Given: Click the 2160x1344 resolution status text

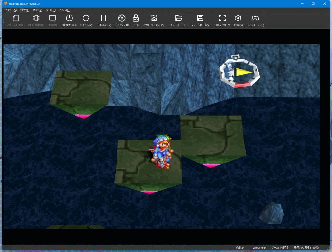Looking at the screenshot, I should coord(260,248).
